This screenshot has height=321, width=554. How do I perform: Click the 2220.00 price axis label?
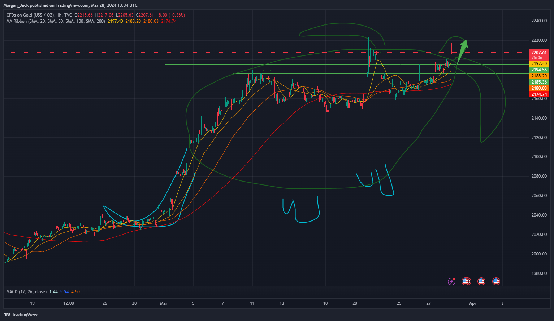pyautogui.click(x=539, y=40)
